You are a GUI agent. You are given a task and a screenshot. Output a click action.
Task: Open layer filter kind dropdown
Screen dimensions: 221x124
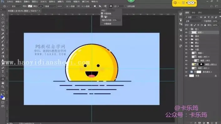[192, 17]
